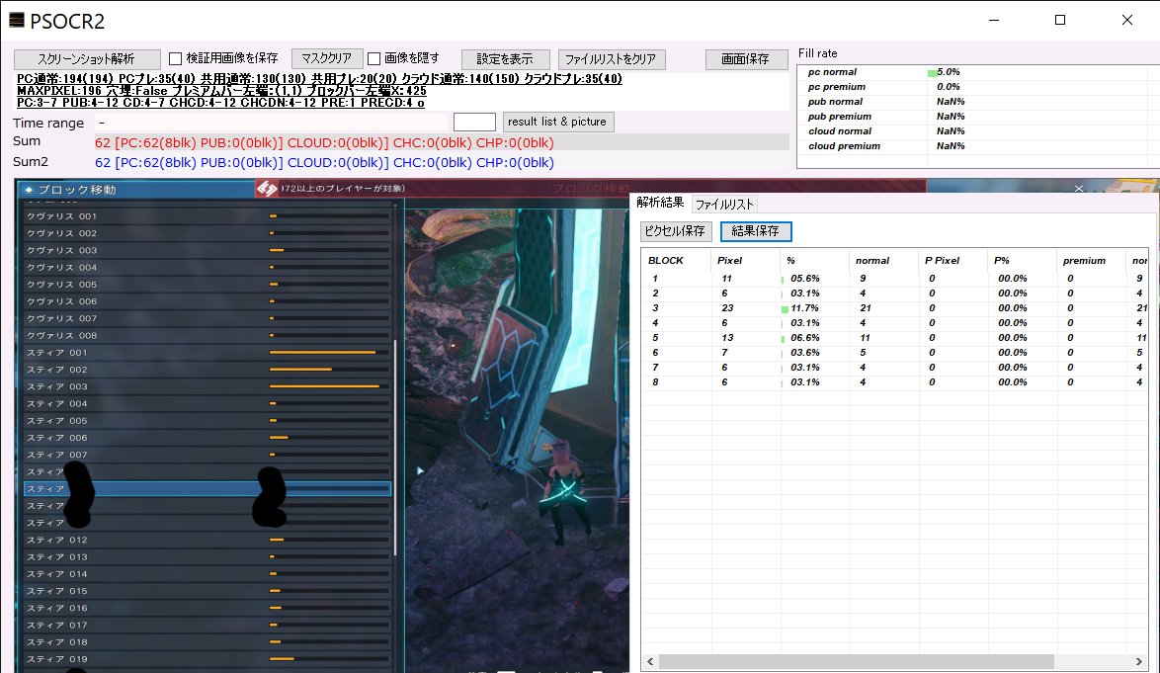This screenshot has width=1160, height=673.
Task: Click the マスククリア (mask clear) button
Action: pyautogui.click(x=326, y=59)
